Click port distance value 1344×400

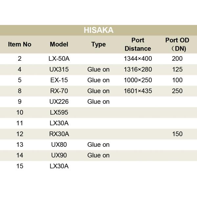138,59
